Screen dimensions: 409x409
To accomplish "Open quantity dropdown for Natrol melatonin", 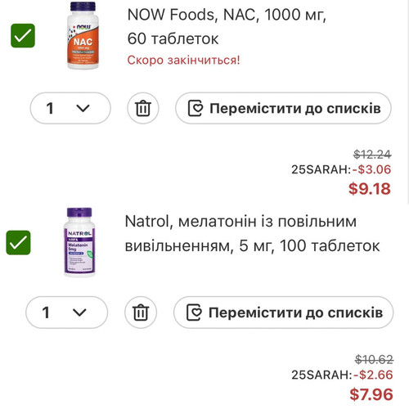I will pos(67,312).
